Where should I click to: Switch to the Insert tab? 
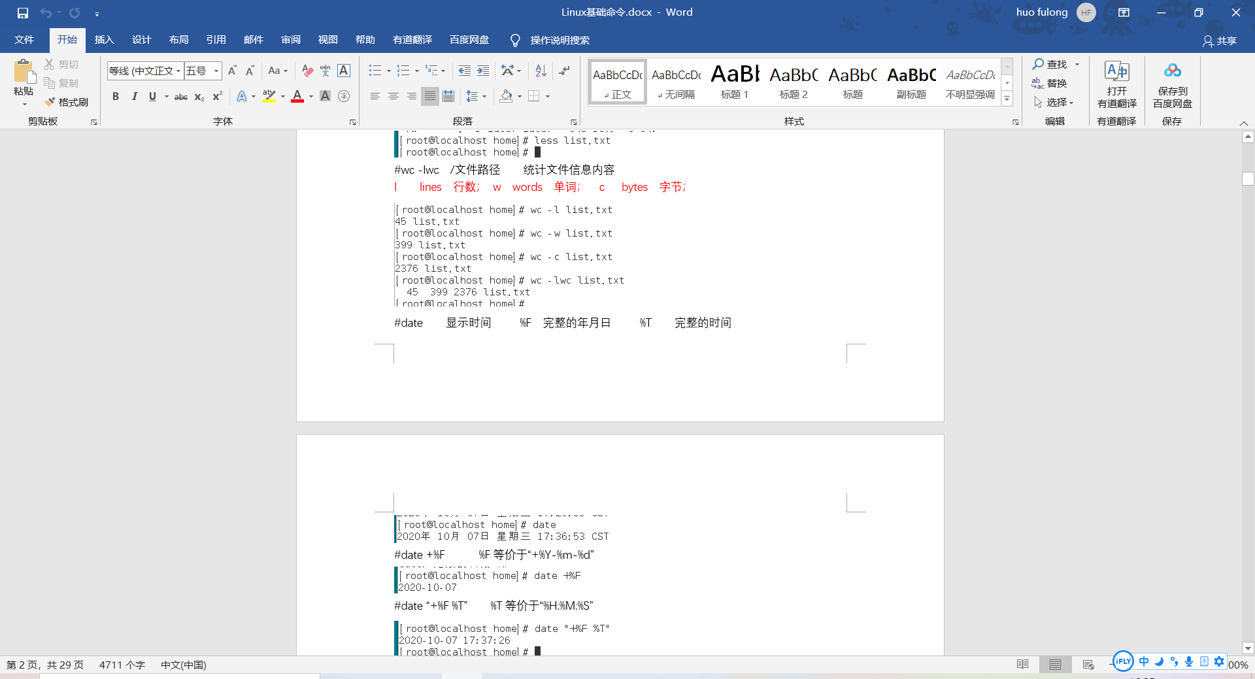pyautogui.click(x=104, y=40)
